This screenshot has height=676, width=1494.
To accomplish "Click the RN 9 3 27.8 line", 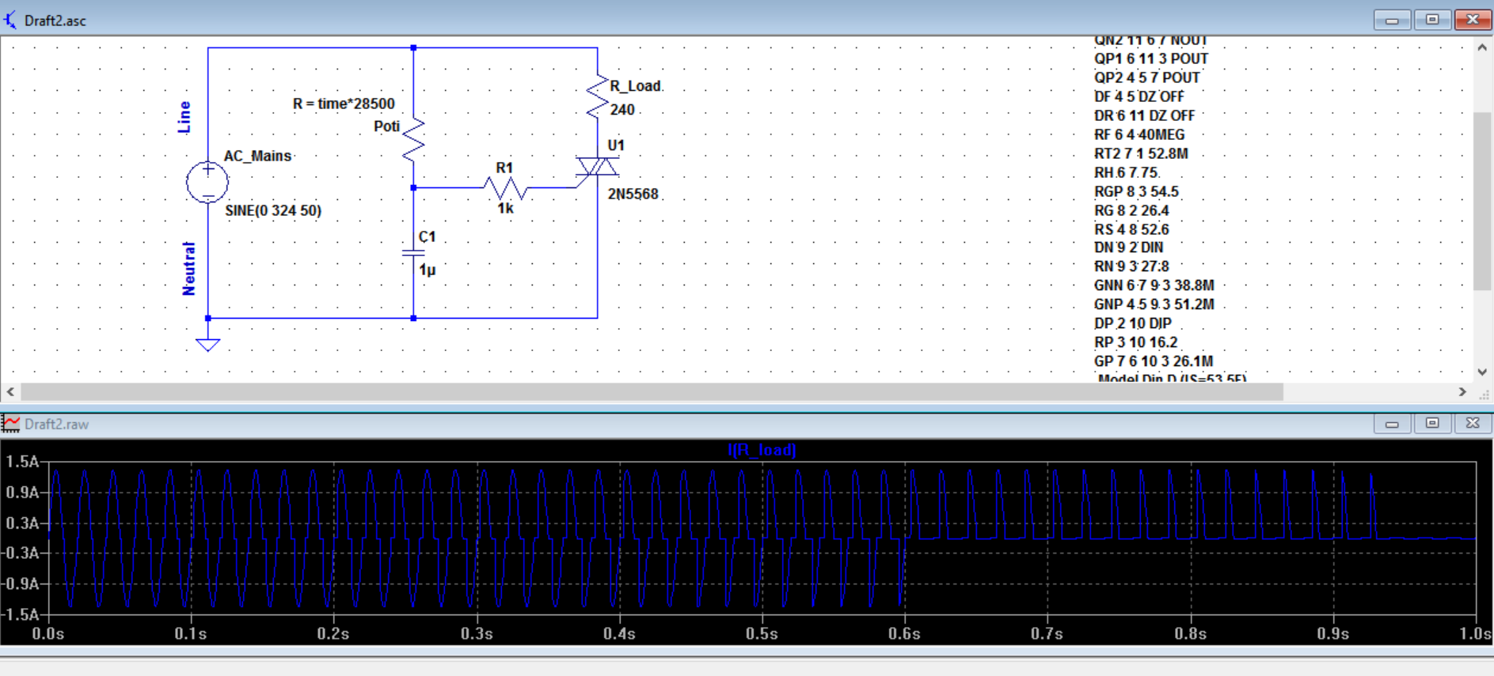I will tap(1131, 266).
